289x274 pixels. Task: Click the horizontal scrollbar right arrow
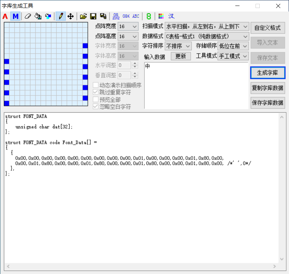click(x=275, y=266)
